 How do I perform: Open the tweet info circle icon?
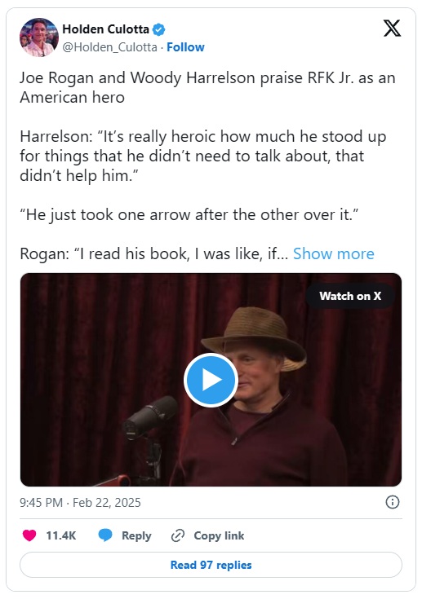click(392, 502)
